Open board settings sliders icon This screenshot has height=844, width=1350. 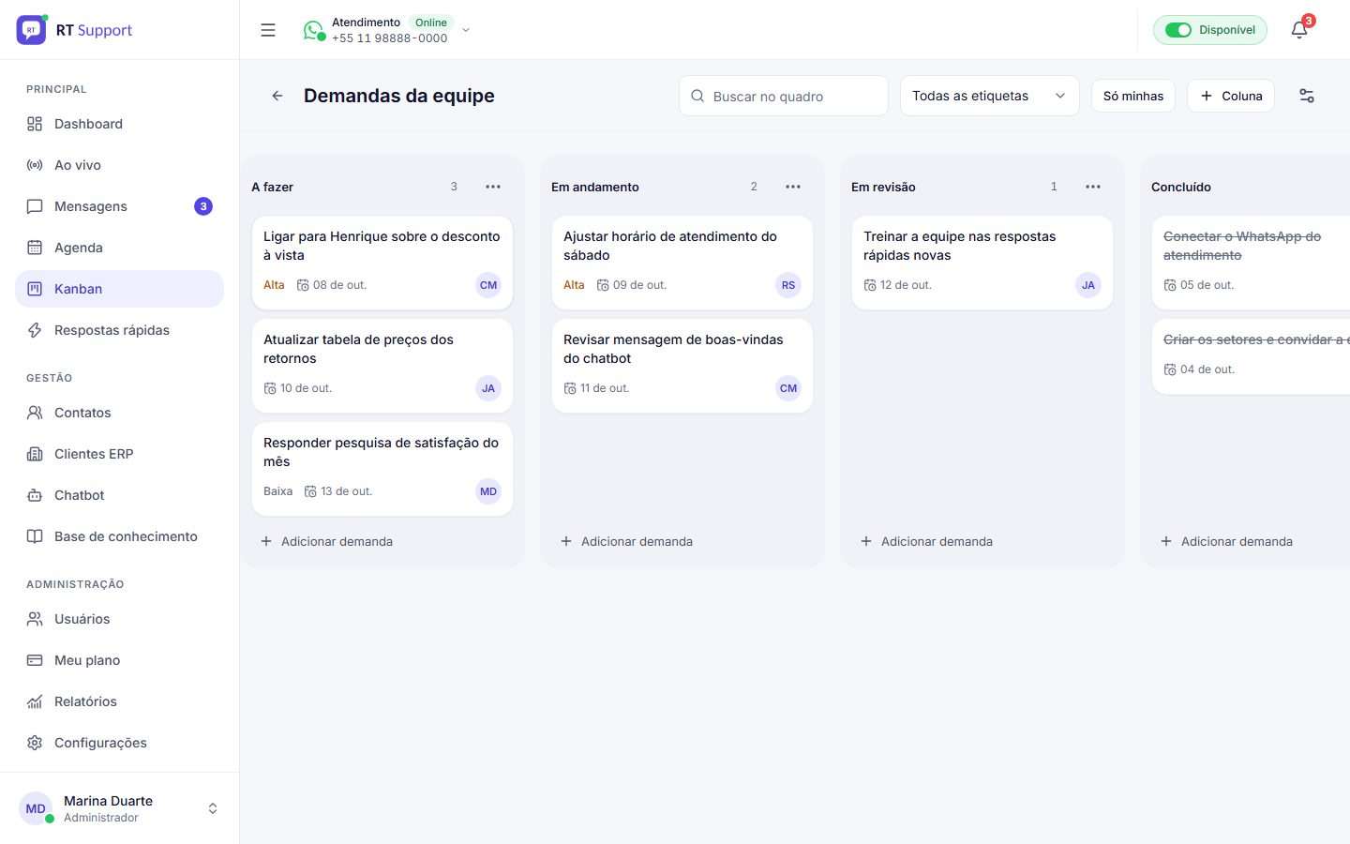tap(1307, 96)
